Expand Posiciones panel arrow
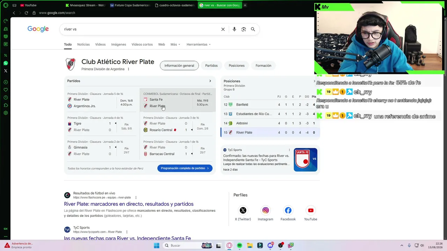447x251 pixels. point(314,81)
